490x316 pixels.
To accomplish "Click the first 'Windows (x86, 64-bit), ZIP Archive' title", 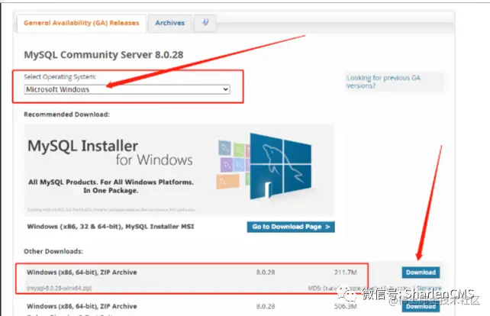I will tap(82, 272).
